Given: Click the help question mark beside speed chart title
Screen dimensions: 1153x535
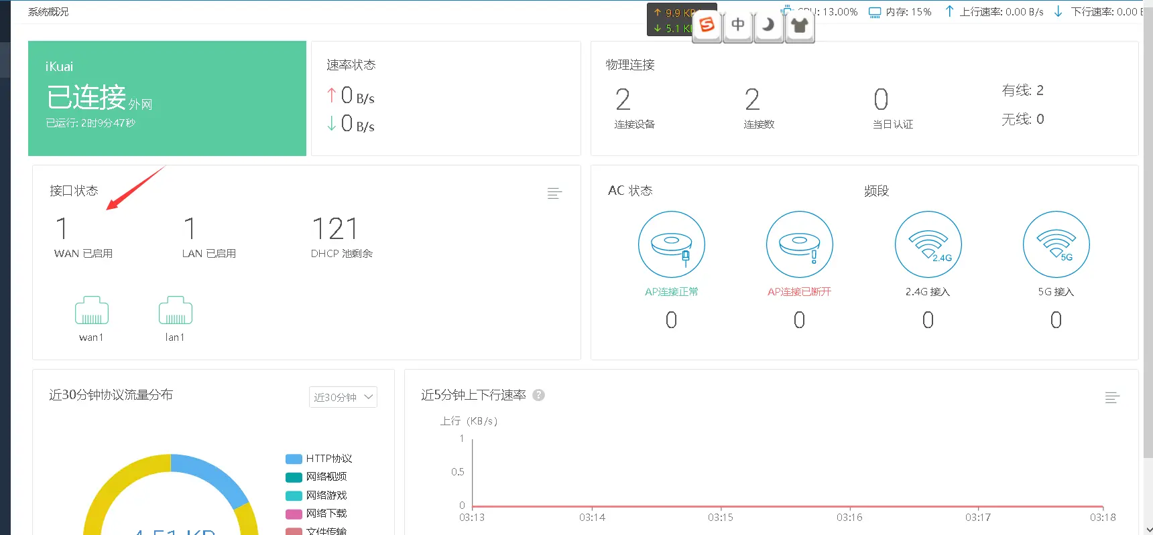Looking at the screenshot, I should click(x=538, y=395).
